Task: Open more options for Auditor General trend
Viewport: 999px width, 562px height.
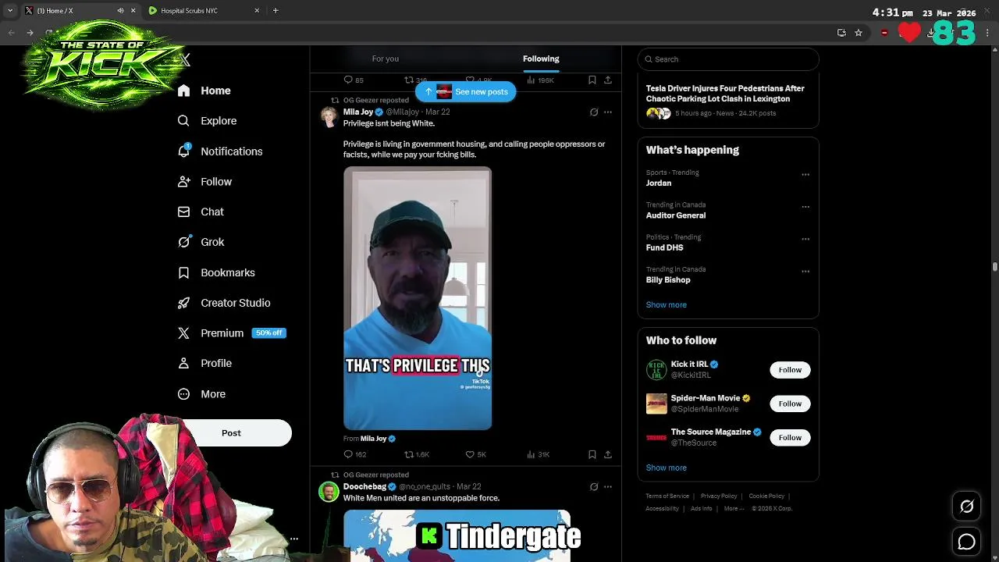Action: pyautogui.click(x=805, y=207)
